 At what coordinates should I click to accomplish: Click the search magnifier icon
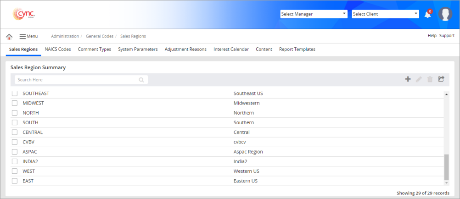(141, 80)
